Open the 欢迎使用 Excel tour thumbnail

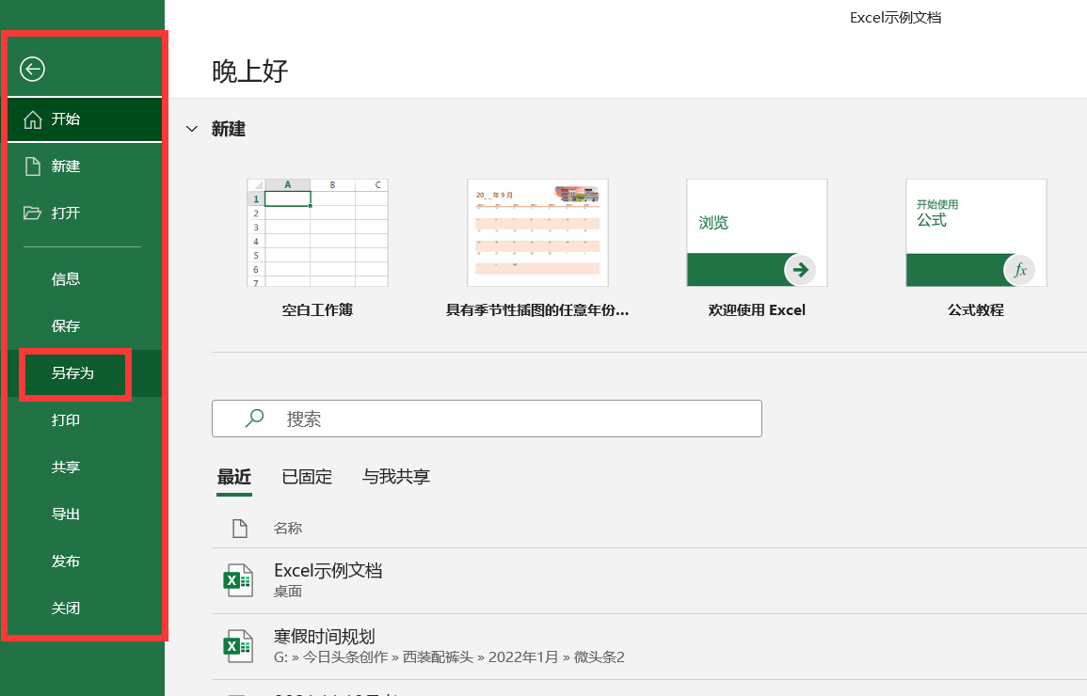tap(757, 232)
